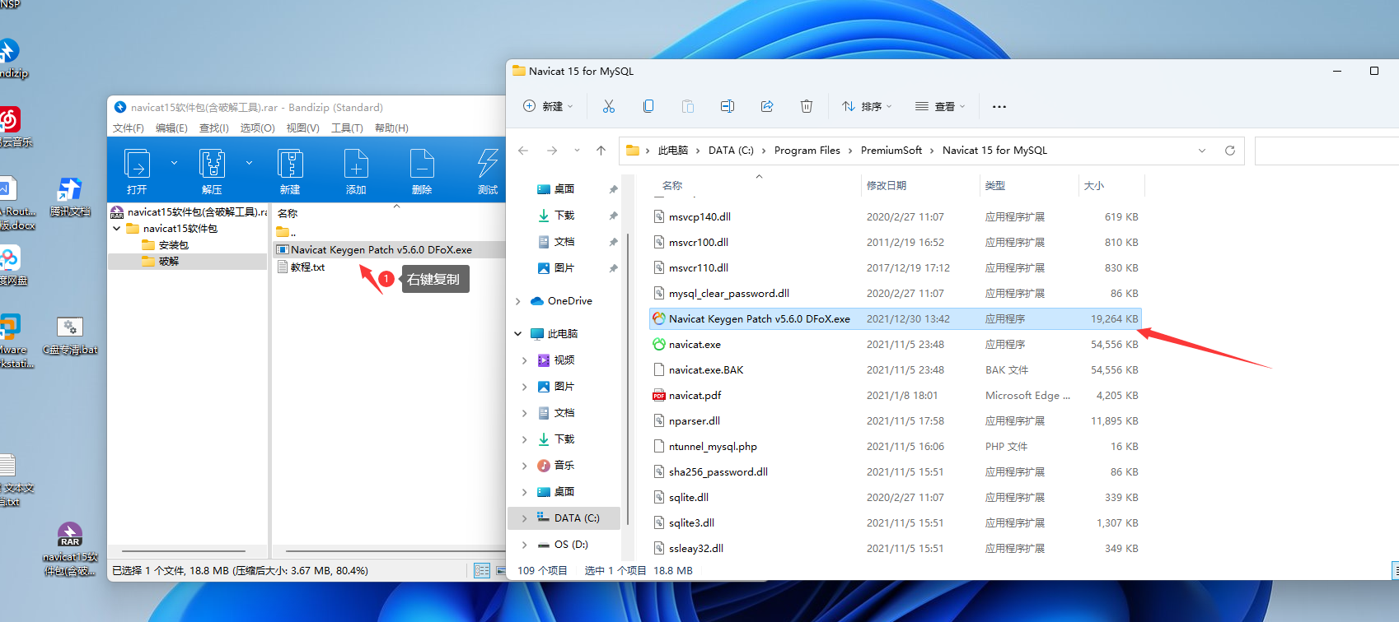Image resolution: width=1399 pixels, height=622 pixels.
Task: Select Navicat Keygen Patch exe in Bandizip
Action: point(389,250)
